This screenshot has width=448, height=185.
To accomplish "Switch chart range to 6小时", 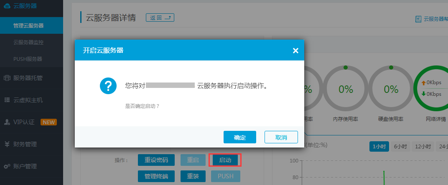I will click(400, 147).
